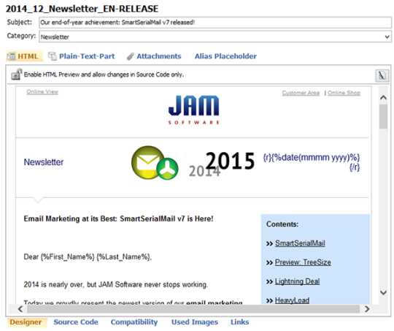Click the Newsletter heading text
Screen dimensions: 394x331
tap(44, 162)
